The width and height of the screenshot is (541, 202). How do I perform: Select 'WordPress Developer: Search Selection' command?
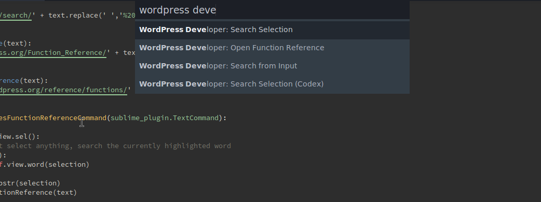coord(272,30)
